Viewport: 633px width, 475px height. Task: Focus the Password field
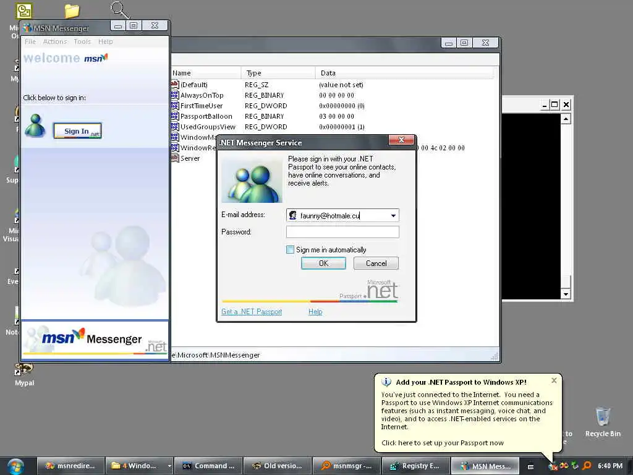click(x=342, y=232)
